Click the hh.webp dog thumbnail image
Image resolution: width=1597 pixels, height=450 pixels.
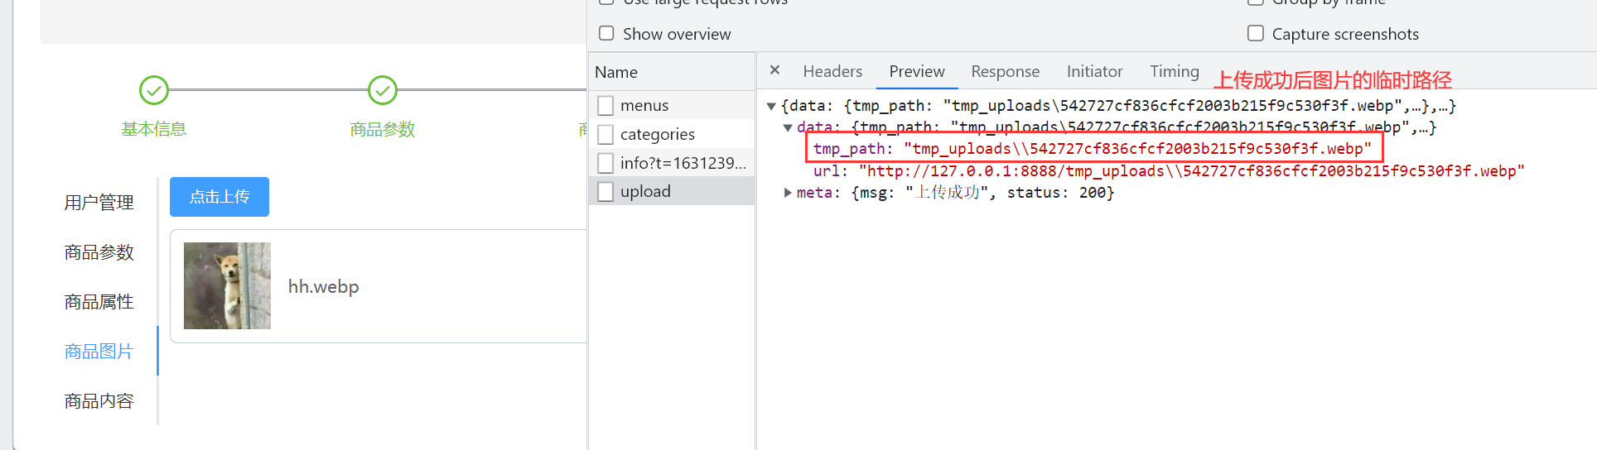tap(227, 286)
